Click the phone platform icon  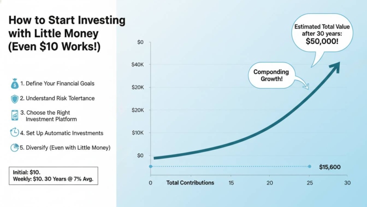[x=14, y=115]
